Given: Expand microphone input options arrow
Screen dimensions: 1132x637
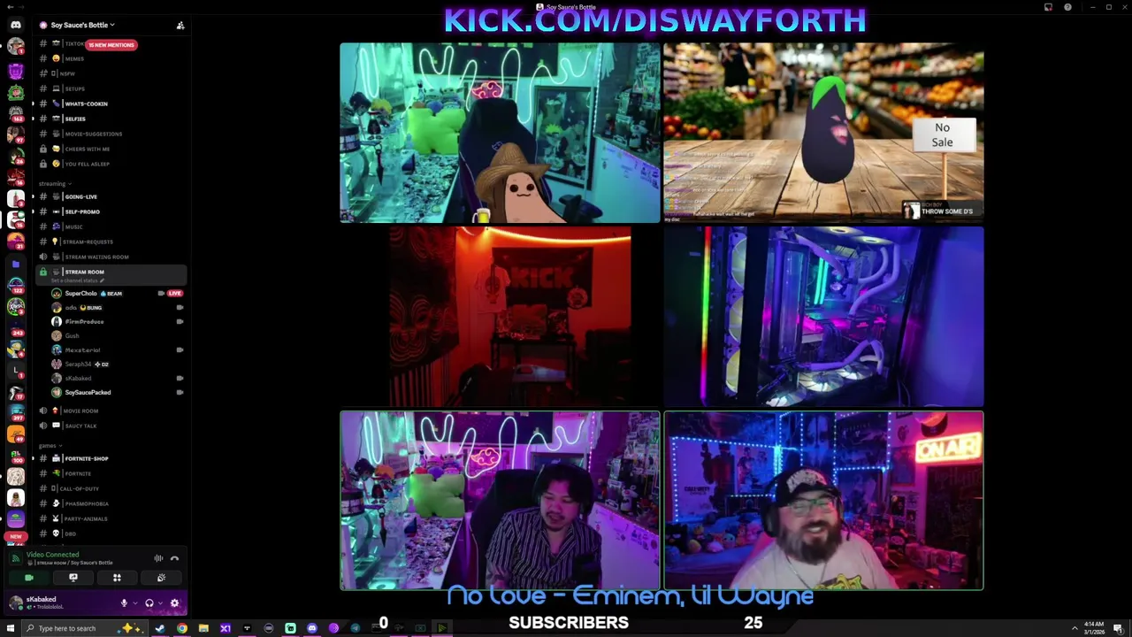Looking at the screenshot, I should (x=134, y=603).
